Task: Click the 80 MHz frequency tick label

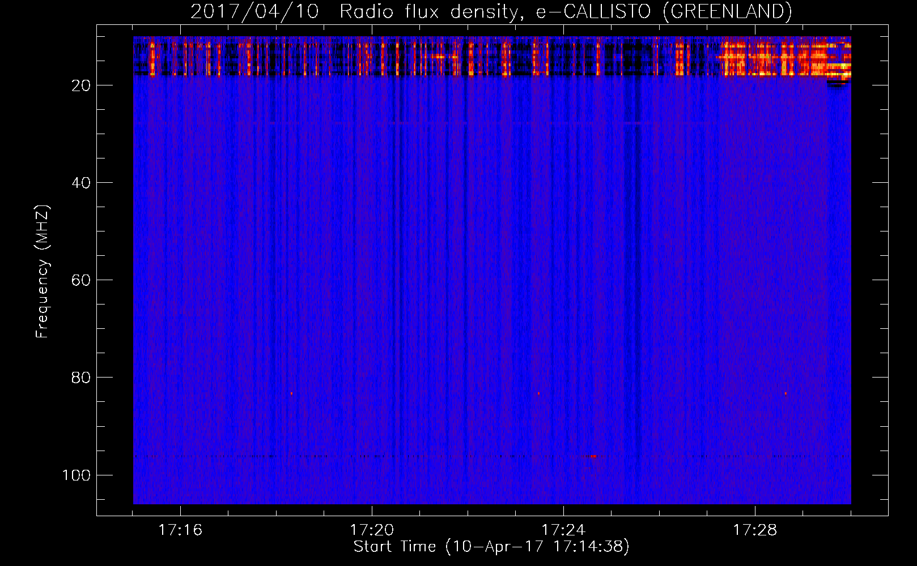Action: [81, 378]
